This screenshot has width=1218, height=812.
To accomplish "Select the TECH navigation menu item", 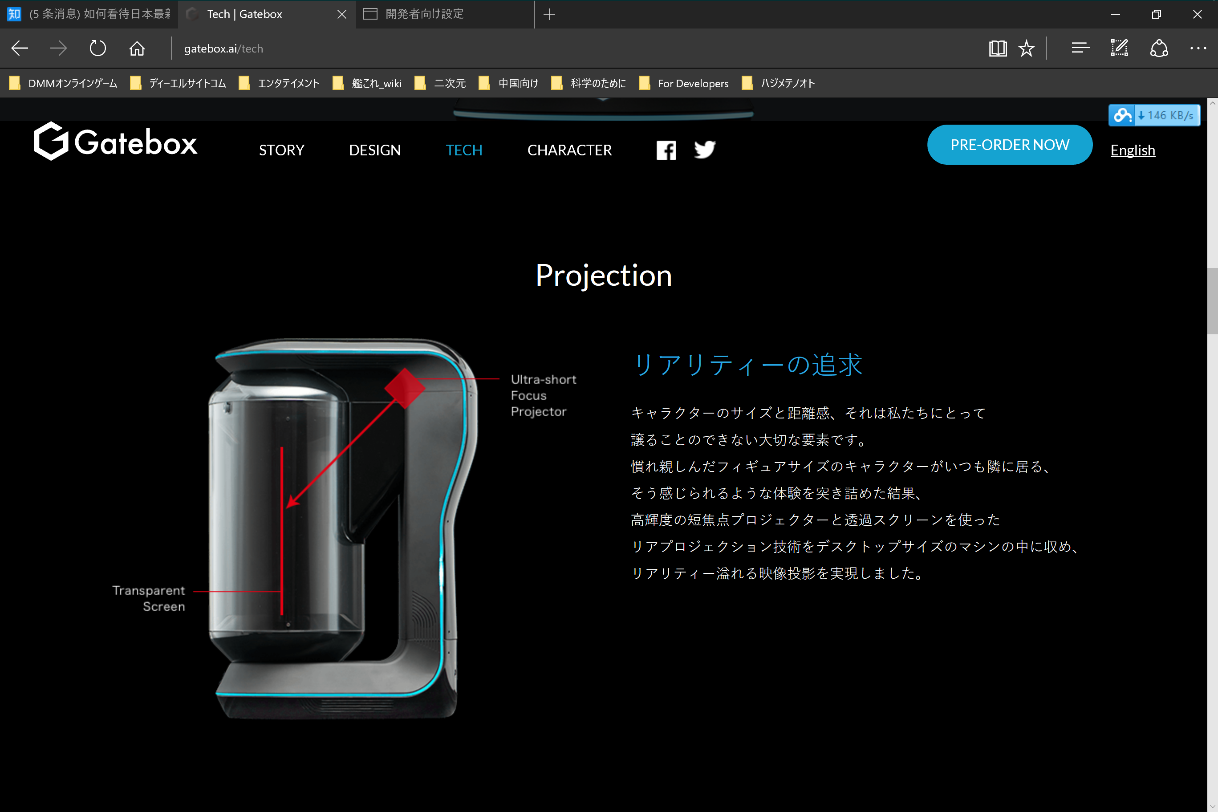I will coord(463,150).
